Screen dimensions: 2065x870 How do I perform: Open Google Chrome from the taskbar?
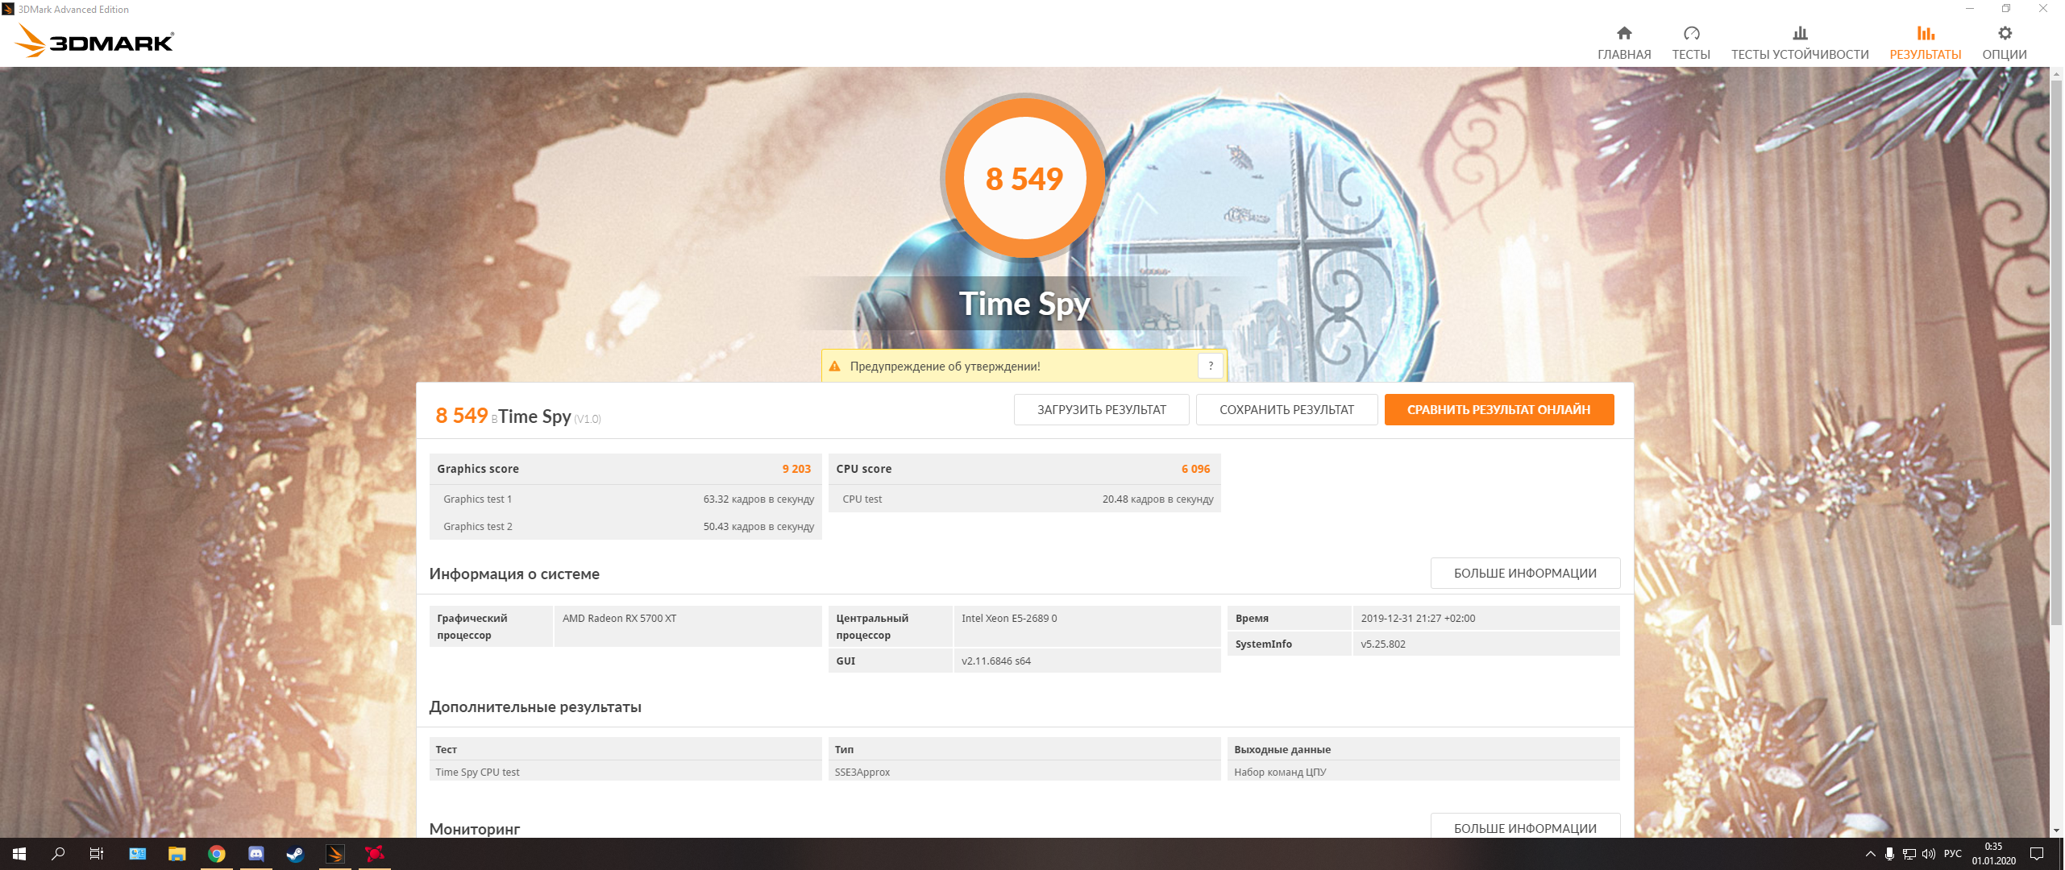click(216, 854)
